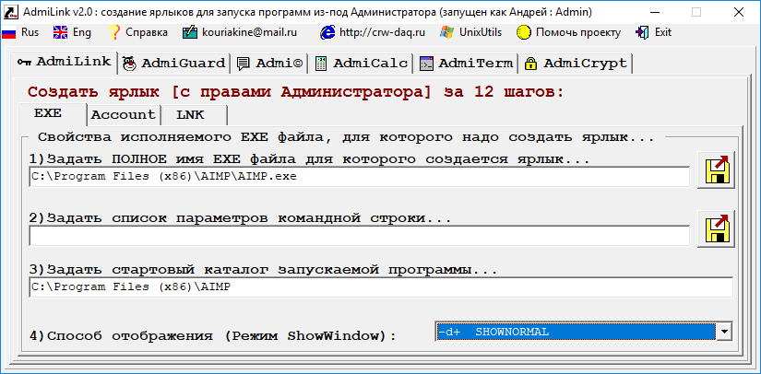Click the AdmiLink title bar app icon
The height and width of the screenshot is (374, 761).
(9, 12)
